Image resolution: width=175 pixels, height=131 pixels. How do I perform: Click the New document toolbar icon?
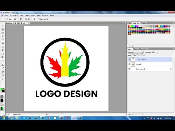pos(4,19)
